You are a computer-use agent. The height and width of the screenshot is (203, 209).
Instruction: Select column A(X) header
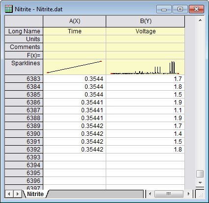75,21
